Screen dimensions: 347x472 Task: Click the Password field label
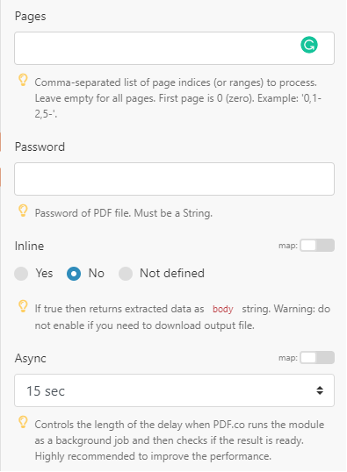40,147
